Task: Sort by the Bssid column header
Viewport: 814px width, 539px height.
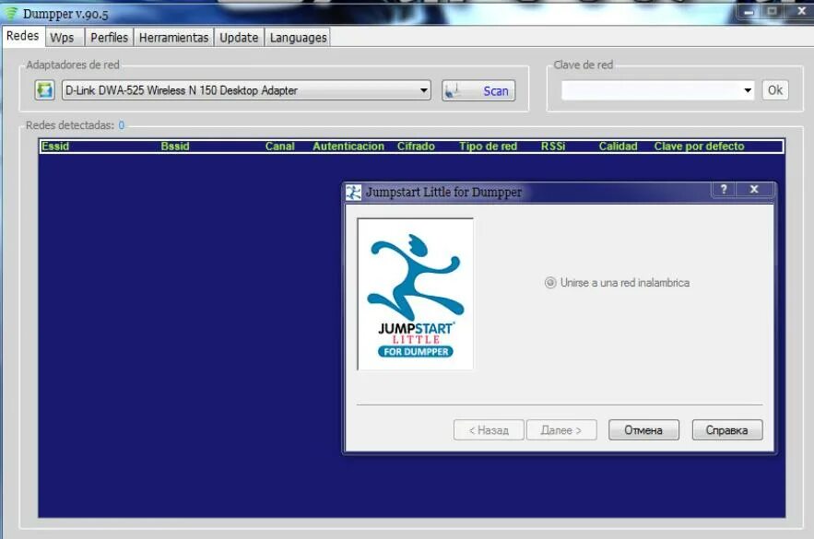Action: pyautogui.click(x=175, y=146)
